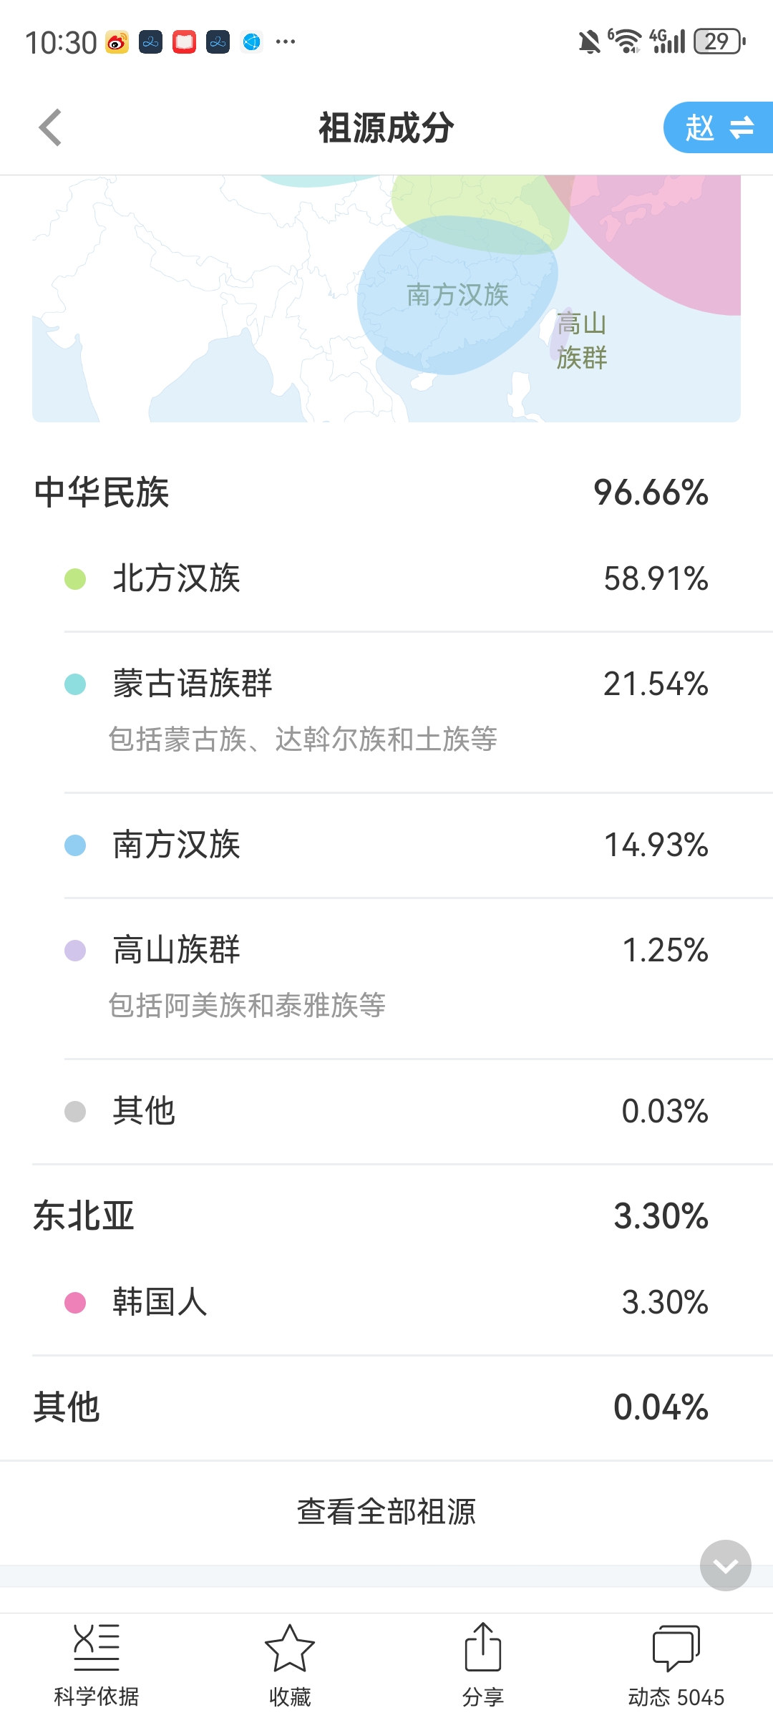773x1718 pixels.
Task: Select the 南方汉族 list entry
Action: pos(386,845)
